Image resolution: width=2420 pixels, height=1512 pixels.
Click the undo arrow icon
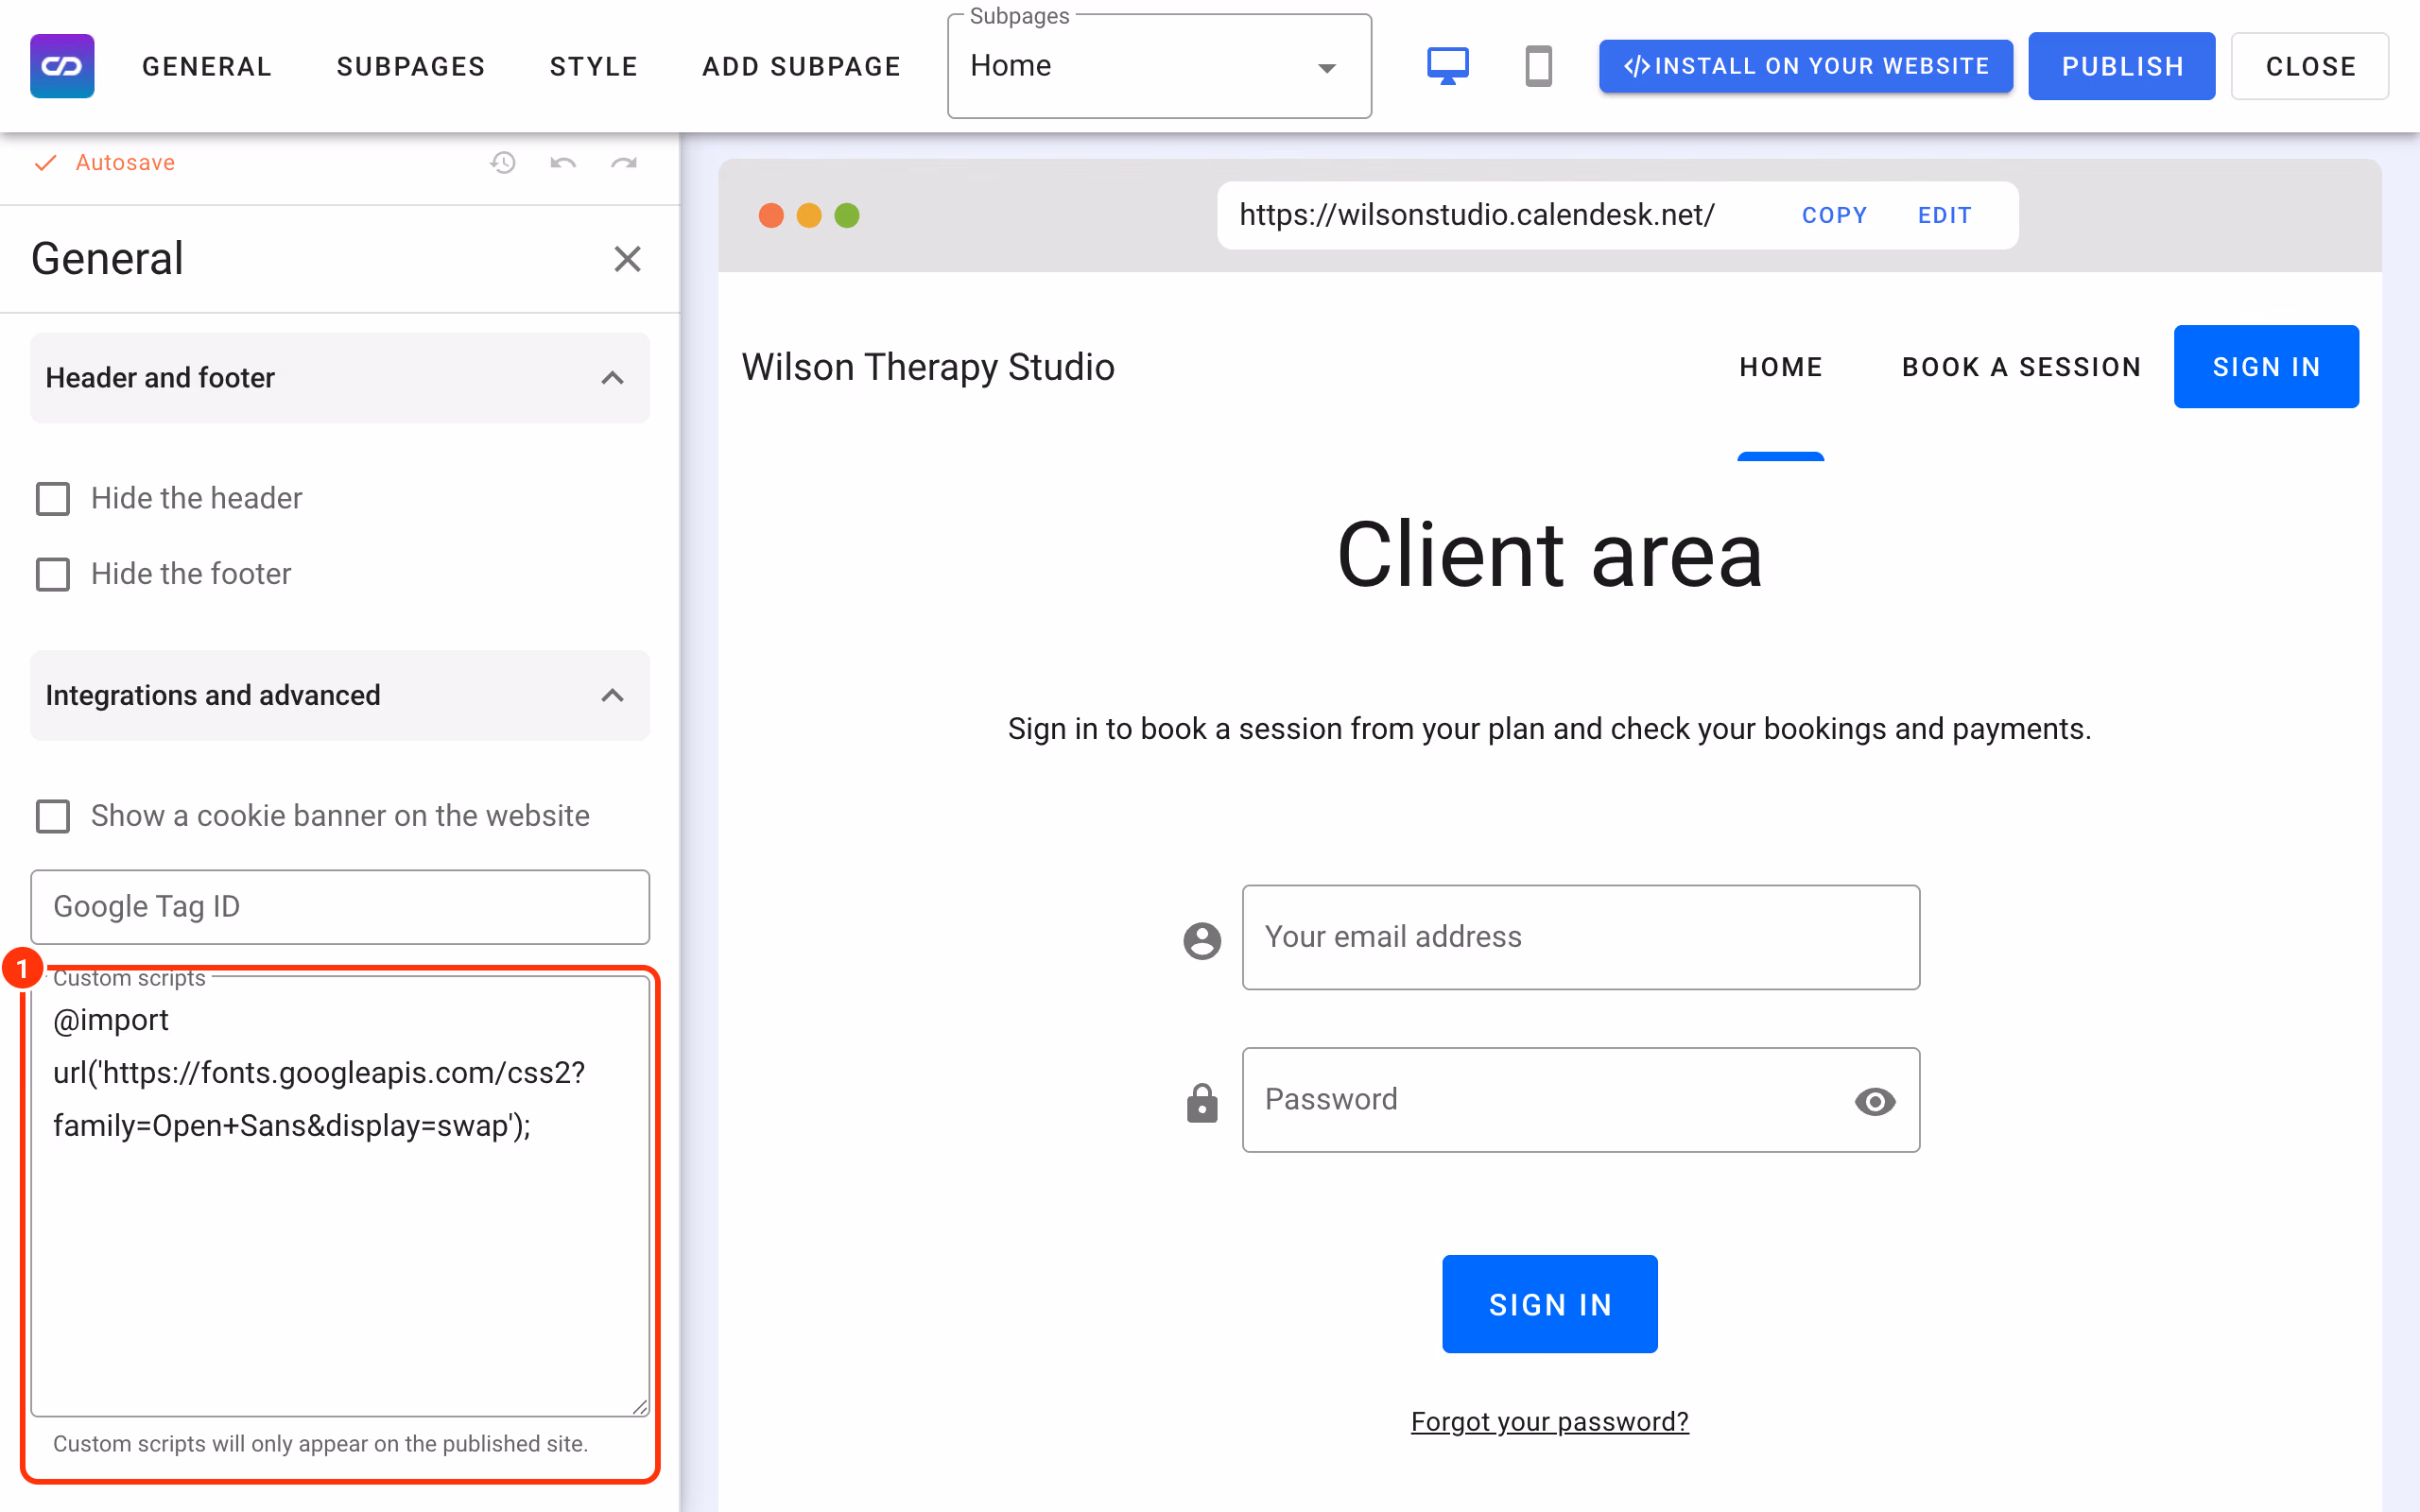point(563,162)
